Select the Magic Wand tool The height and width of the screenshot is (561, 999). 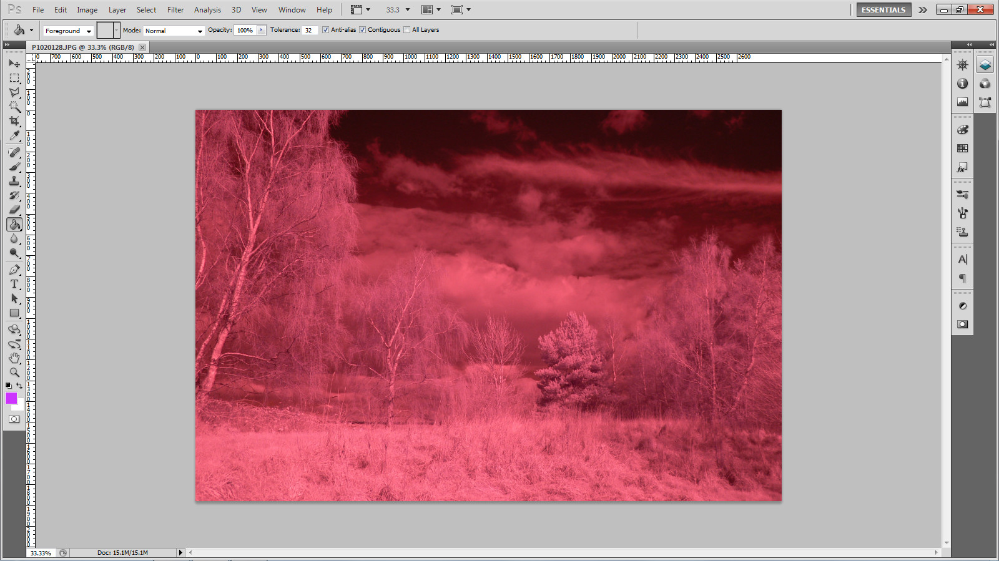[x=14, y=107]
